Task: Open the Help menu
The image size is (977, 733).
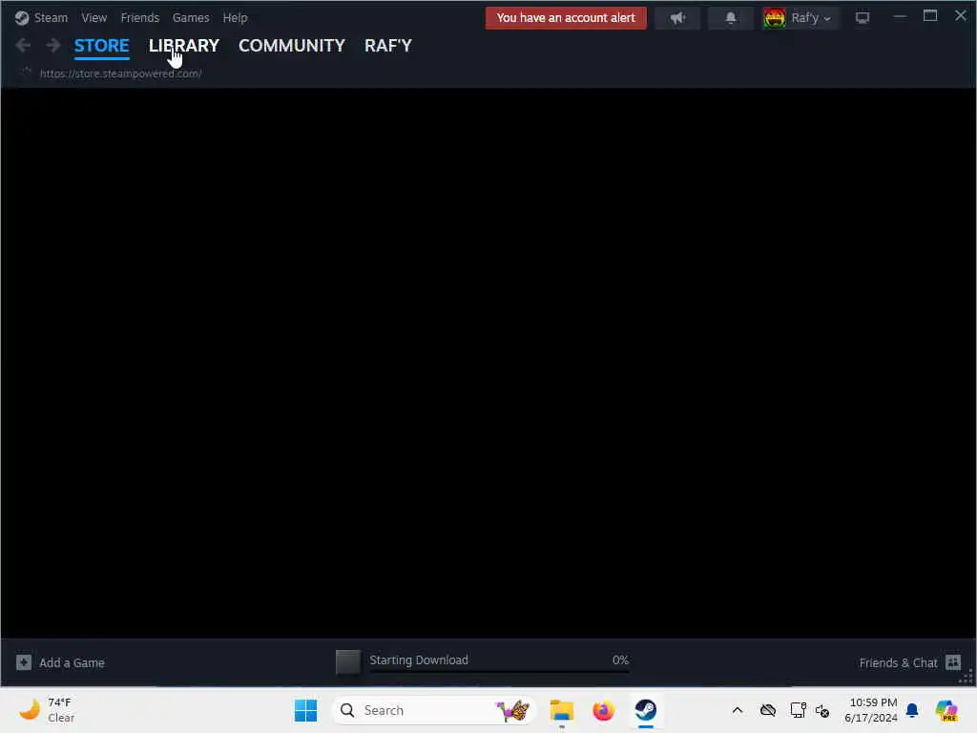Action: click(x=235, y=17)
